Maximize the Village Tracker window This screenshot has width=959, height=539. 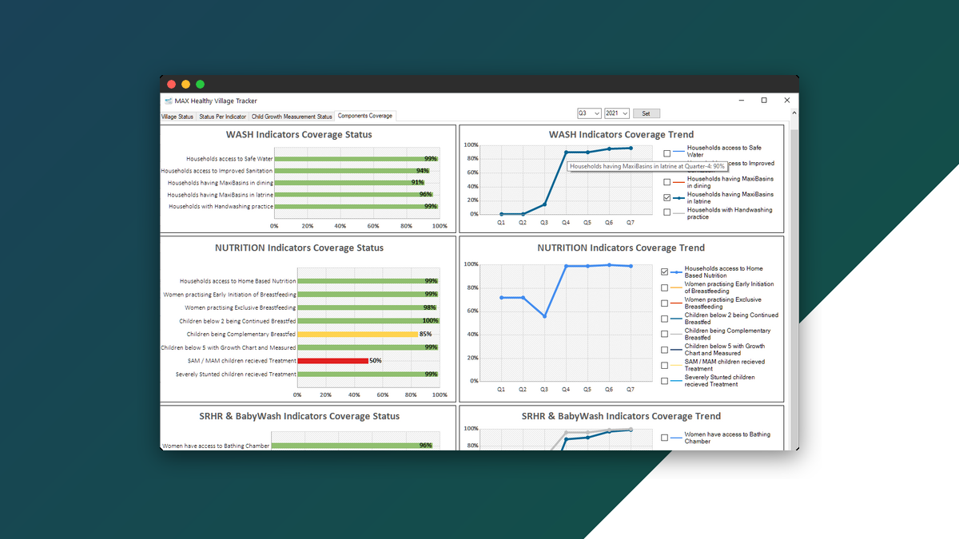(764, 101)
